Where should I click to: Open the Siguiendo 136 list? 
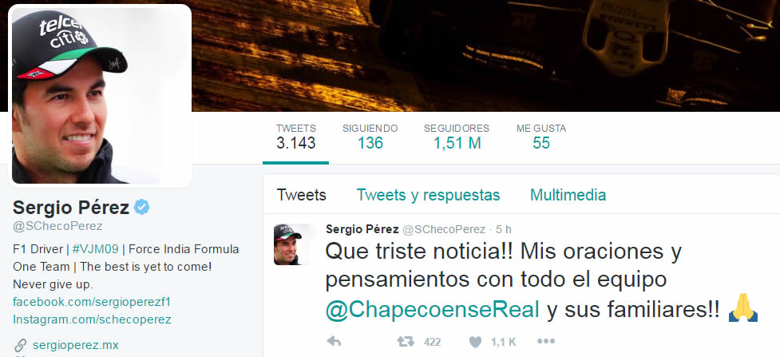[x=370, y=137]
